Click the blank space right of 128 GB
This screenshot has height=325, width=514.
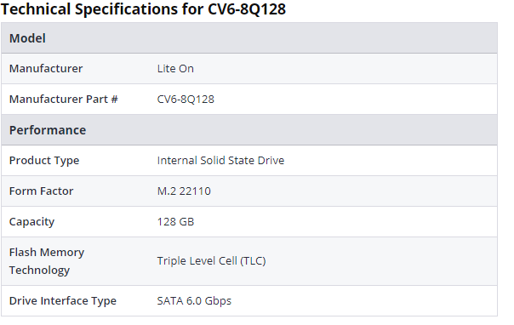click(344, 222)
